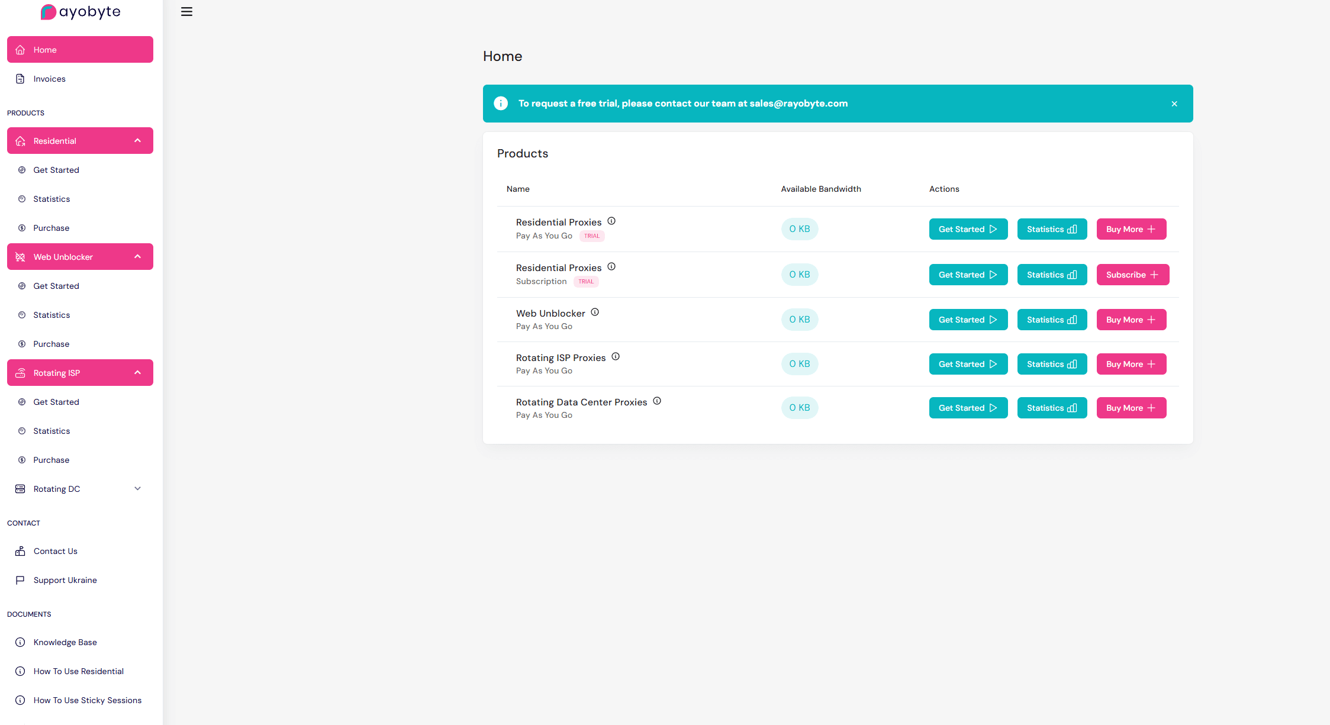Viewport: 1330px width, 725px height.
Task: Click Get Started for Rotating Data Center Proxies
Action: (x=968, y=408)
